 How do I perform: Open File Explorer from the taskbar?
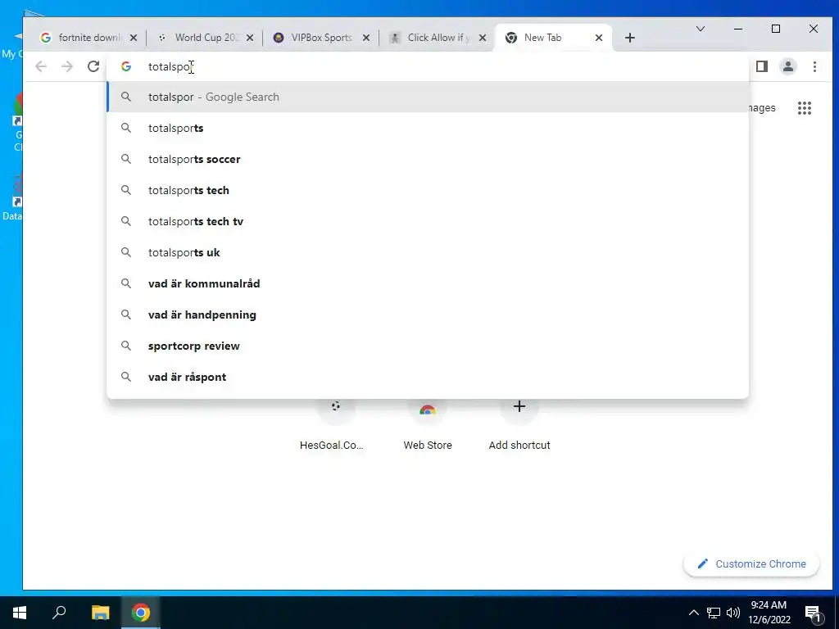point(100,613)
